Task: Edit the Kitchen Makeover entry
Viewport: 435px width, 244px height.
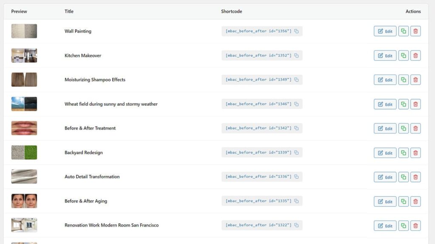Action: click(385, 55)
